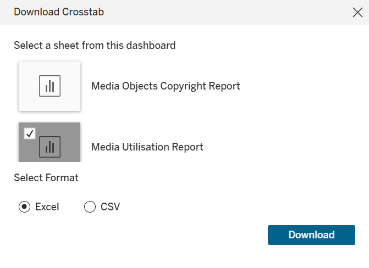Click the "CSV" format label text
Screen dimensions: 369x268
tap(111, 207)
